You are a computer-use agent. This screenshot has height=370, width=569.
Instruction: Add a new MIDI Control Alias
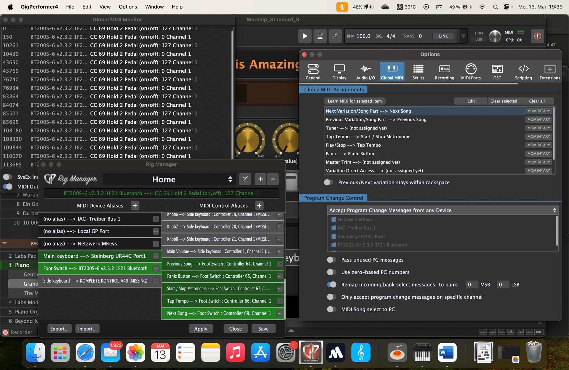pos(259,205)
